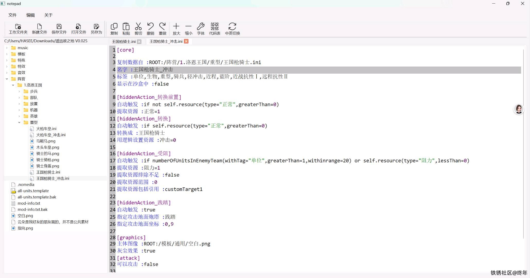
Task: Expand the music folder
Action: pos(7,48)
